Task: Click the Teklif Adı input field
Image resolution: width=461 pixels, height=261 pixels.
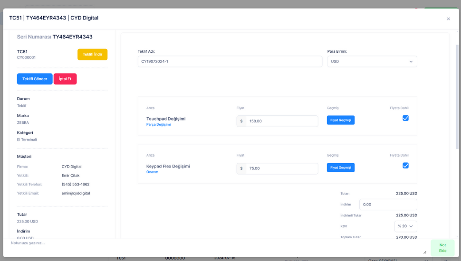Action: click(x=230, y=62)
